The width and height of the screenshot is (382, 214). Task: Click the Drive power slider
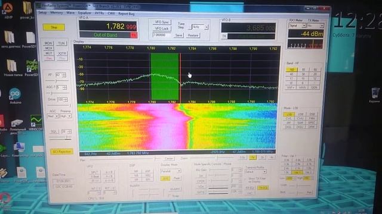(59, 106)
